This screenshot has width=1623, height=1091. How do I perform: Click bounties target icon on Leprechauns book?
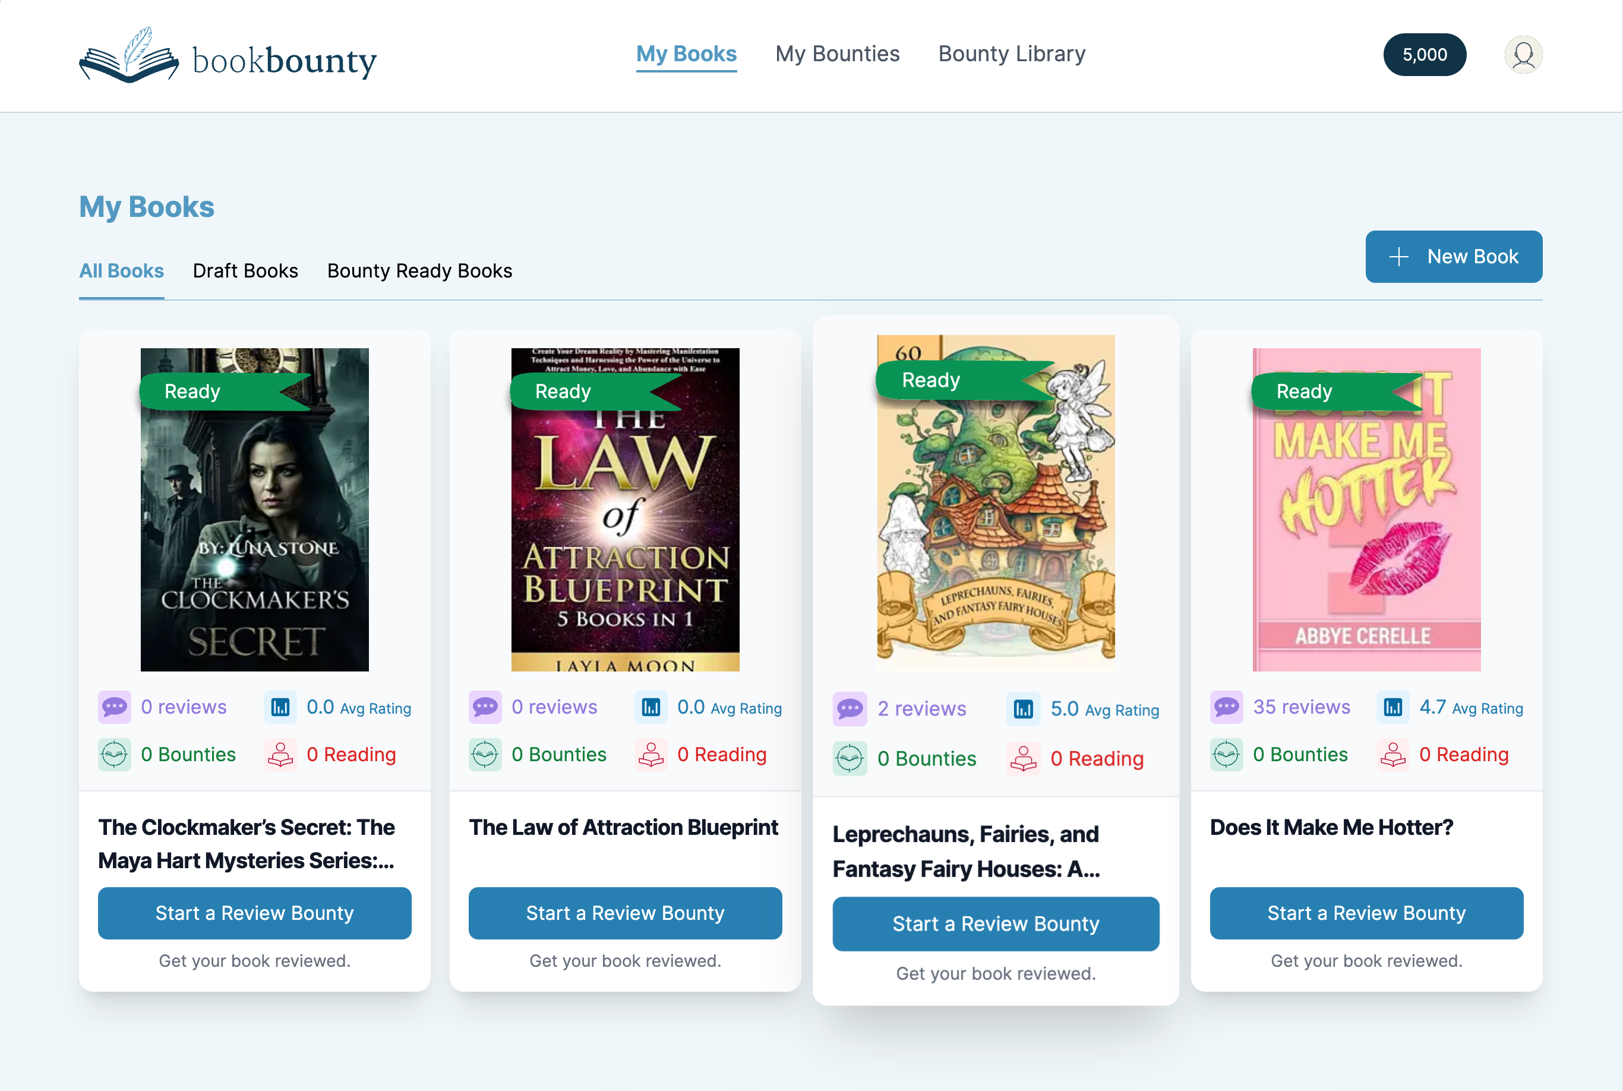tap(850, 758)
